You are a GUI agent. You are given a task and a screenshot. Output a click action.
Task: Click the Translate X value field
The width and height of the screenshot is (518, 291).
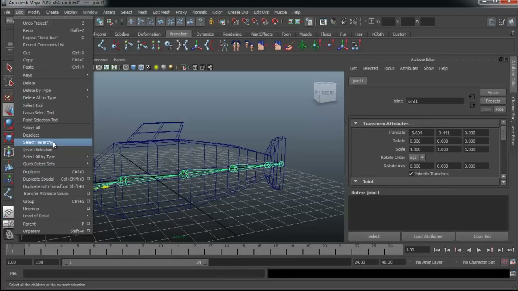point(422,133)
